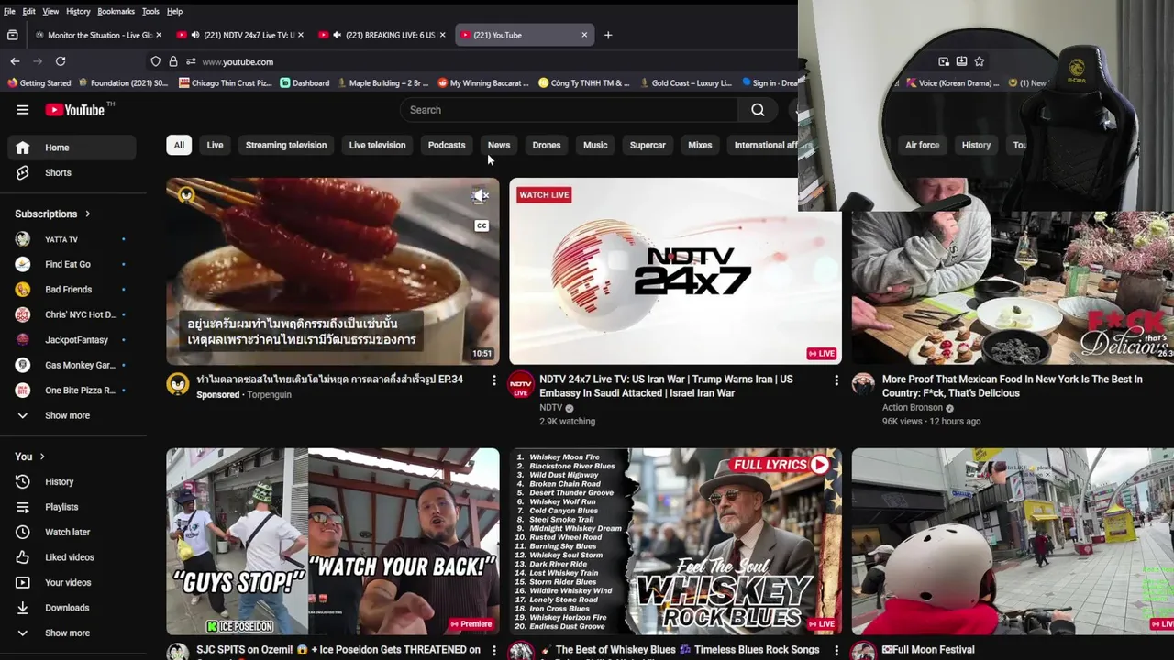Image resolution: width=1174 pixels, height=660 pixels.
Task: Open the three-dot menu for sponsored video
Action: (x=493, y=379)
